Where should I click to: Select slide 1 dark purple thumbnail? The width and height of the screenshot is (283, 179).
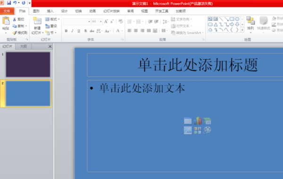point(28,65)
